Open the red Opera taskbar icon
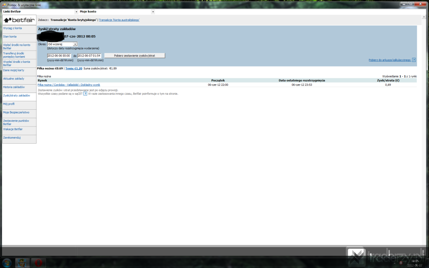 pos(38,263)
